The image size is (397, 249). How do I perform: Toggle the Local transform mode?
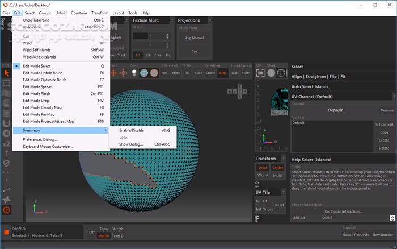(263, 168)
